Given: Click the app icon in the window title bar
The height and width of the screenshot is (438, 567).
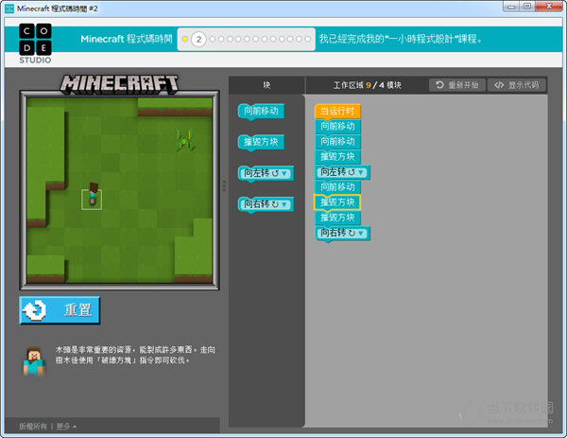Looking at the screenshot, I should [x=9, y=9].
